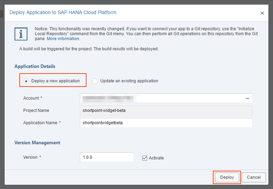Click the Version input field

(x=107, y=157)
